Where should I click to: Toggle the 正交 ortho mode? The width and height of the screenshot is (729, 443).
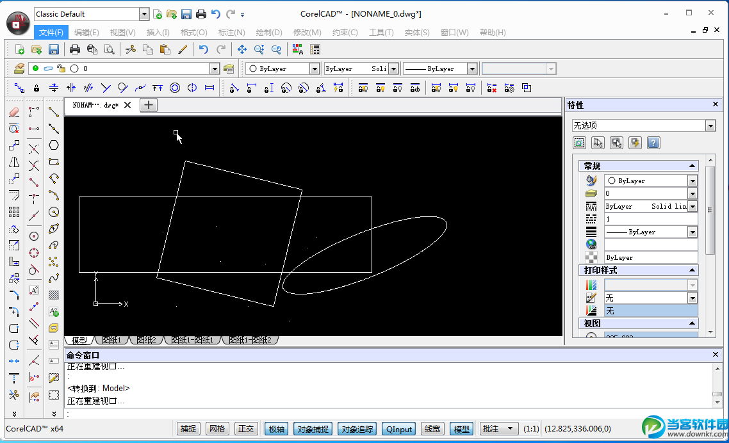pos(245,429)
